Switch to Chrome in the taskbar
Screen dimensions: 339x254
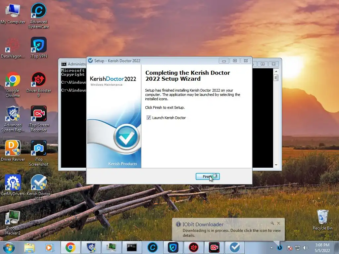[x=70, y=247]
